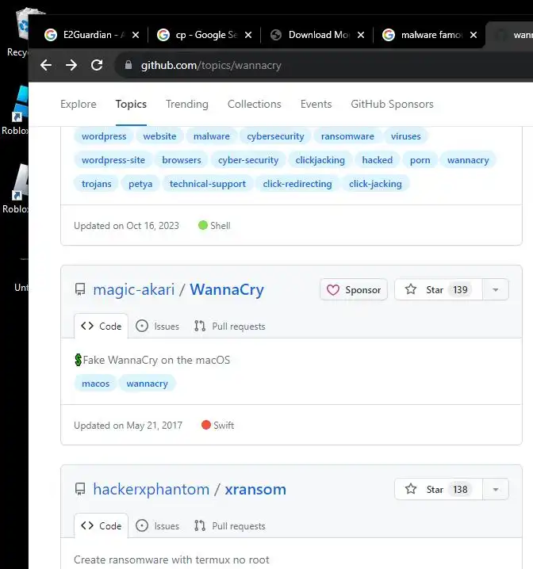The height and width of the screenshot is (569, 533).
Task: Select the cyber-security topic tag
Action: [248, 160]
